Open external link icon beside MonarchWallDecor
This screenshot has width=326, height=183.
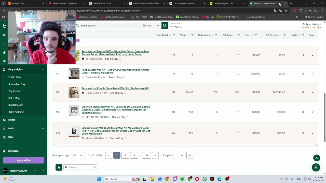click(x=125, y=138)
